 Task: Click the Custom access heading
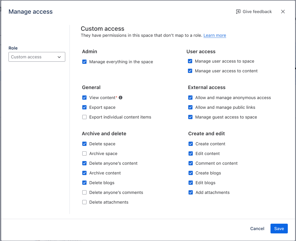103,29
